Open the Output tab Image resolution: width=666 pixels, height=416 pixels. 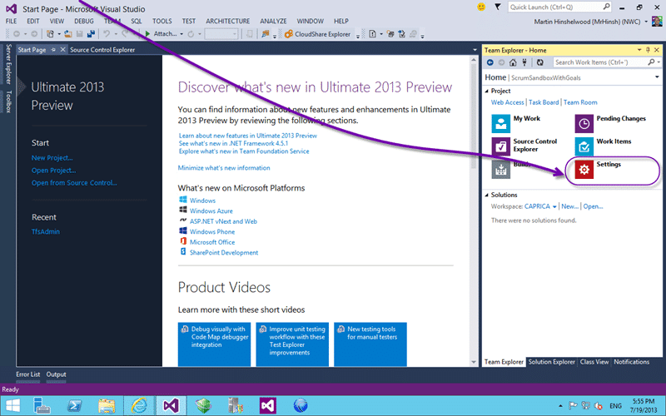(56, 374)
